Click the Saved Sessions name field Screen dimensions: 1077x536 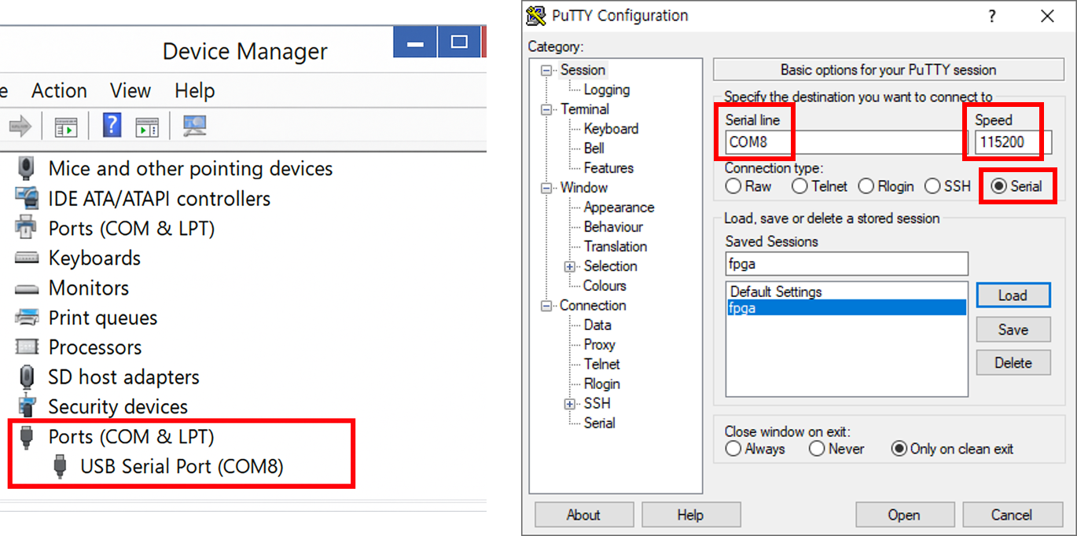pos(847,263)
